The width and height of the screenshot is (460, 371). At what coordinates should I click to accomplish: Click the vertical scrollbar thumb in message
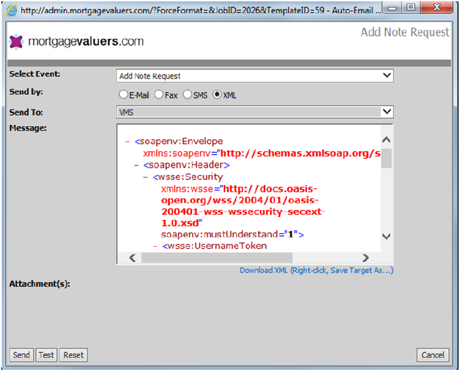(x=387, y=158)
